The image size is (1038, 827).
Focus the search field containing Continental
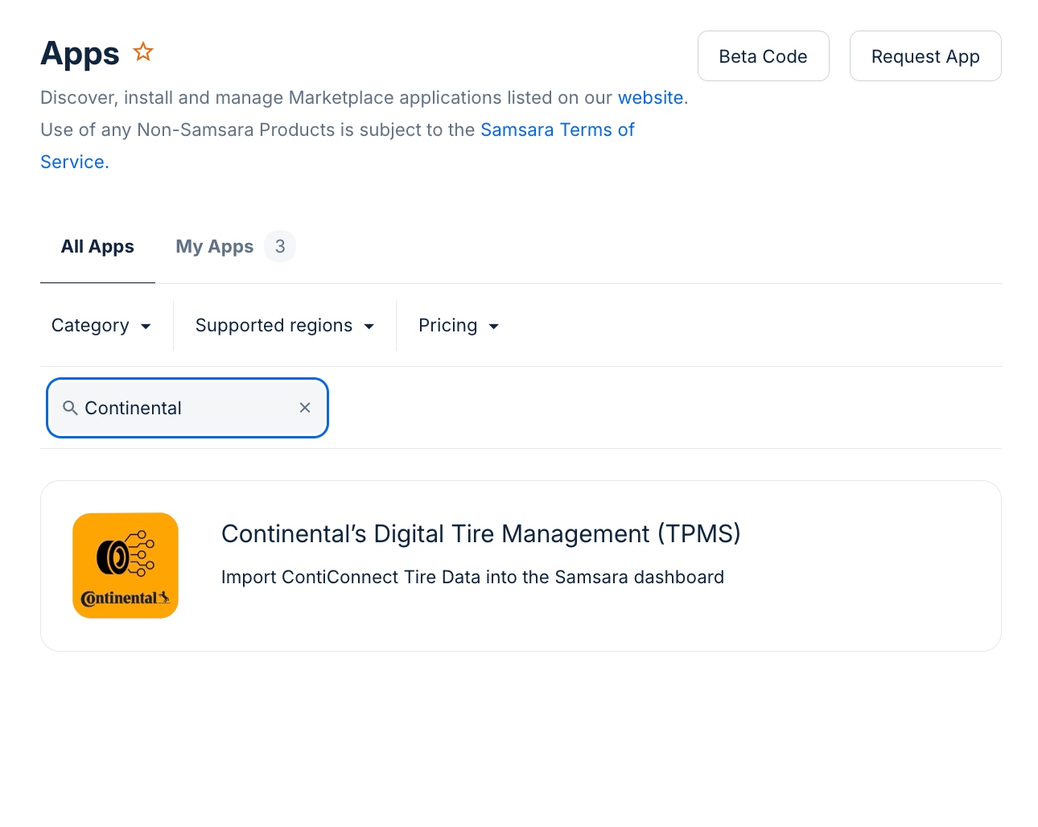click(187, 408)
